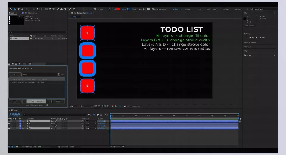
Task: Click the Search Help field
Action: click(263, 9)
